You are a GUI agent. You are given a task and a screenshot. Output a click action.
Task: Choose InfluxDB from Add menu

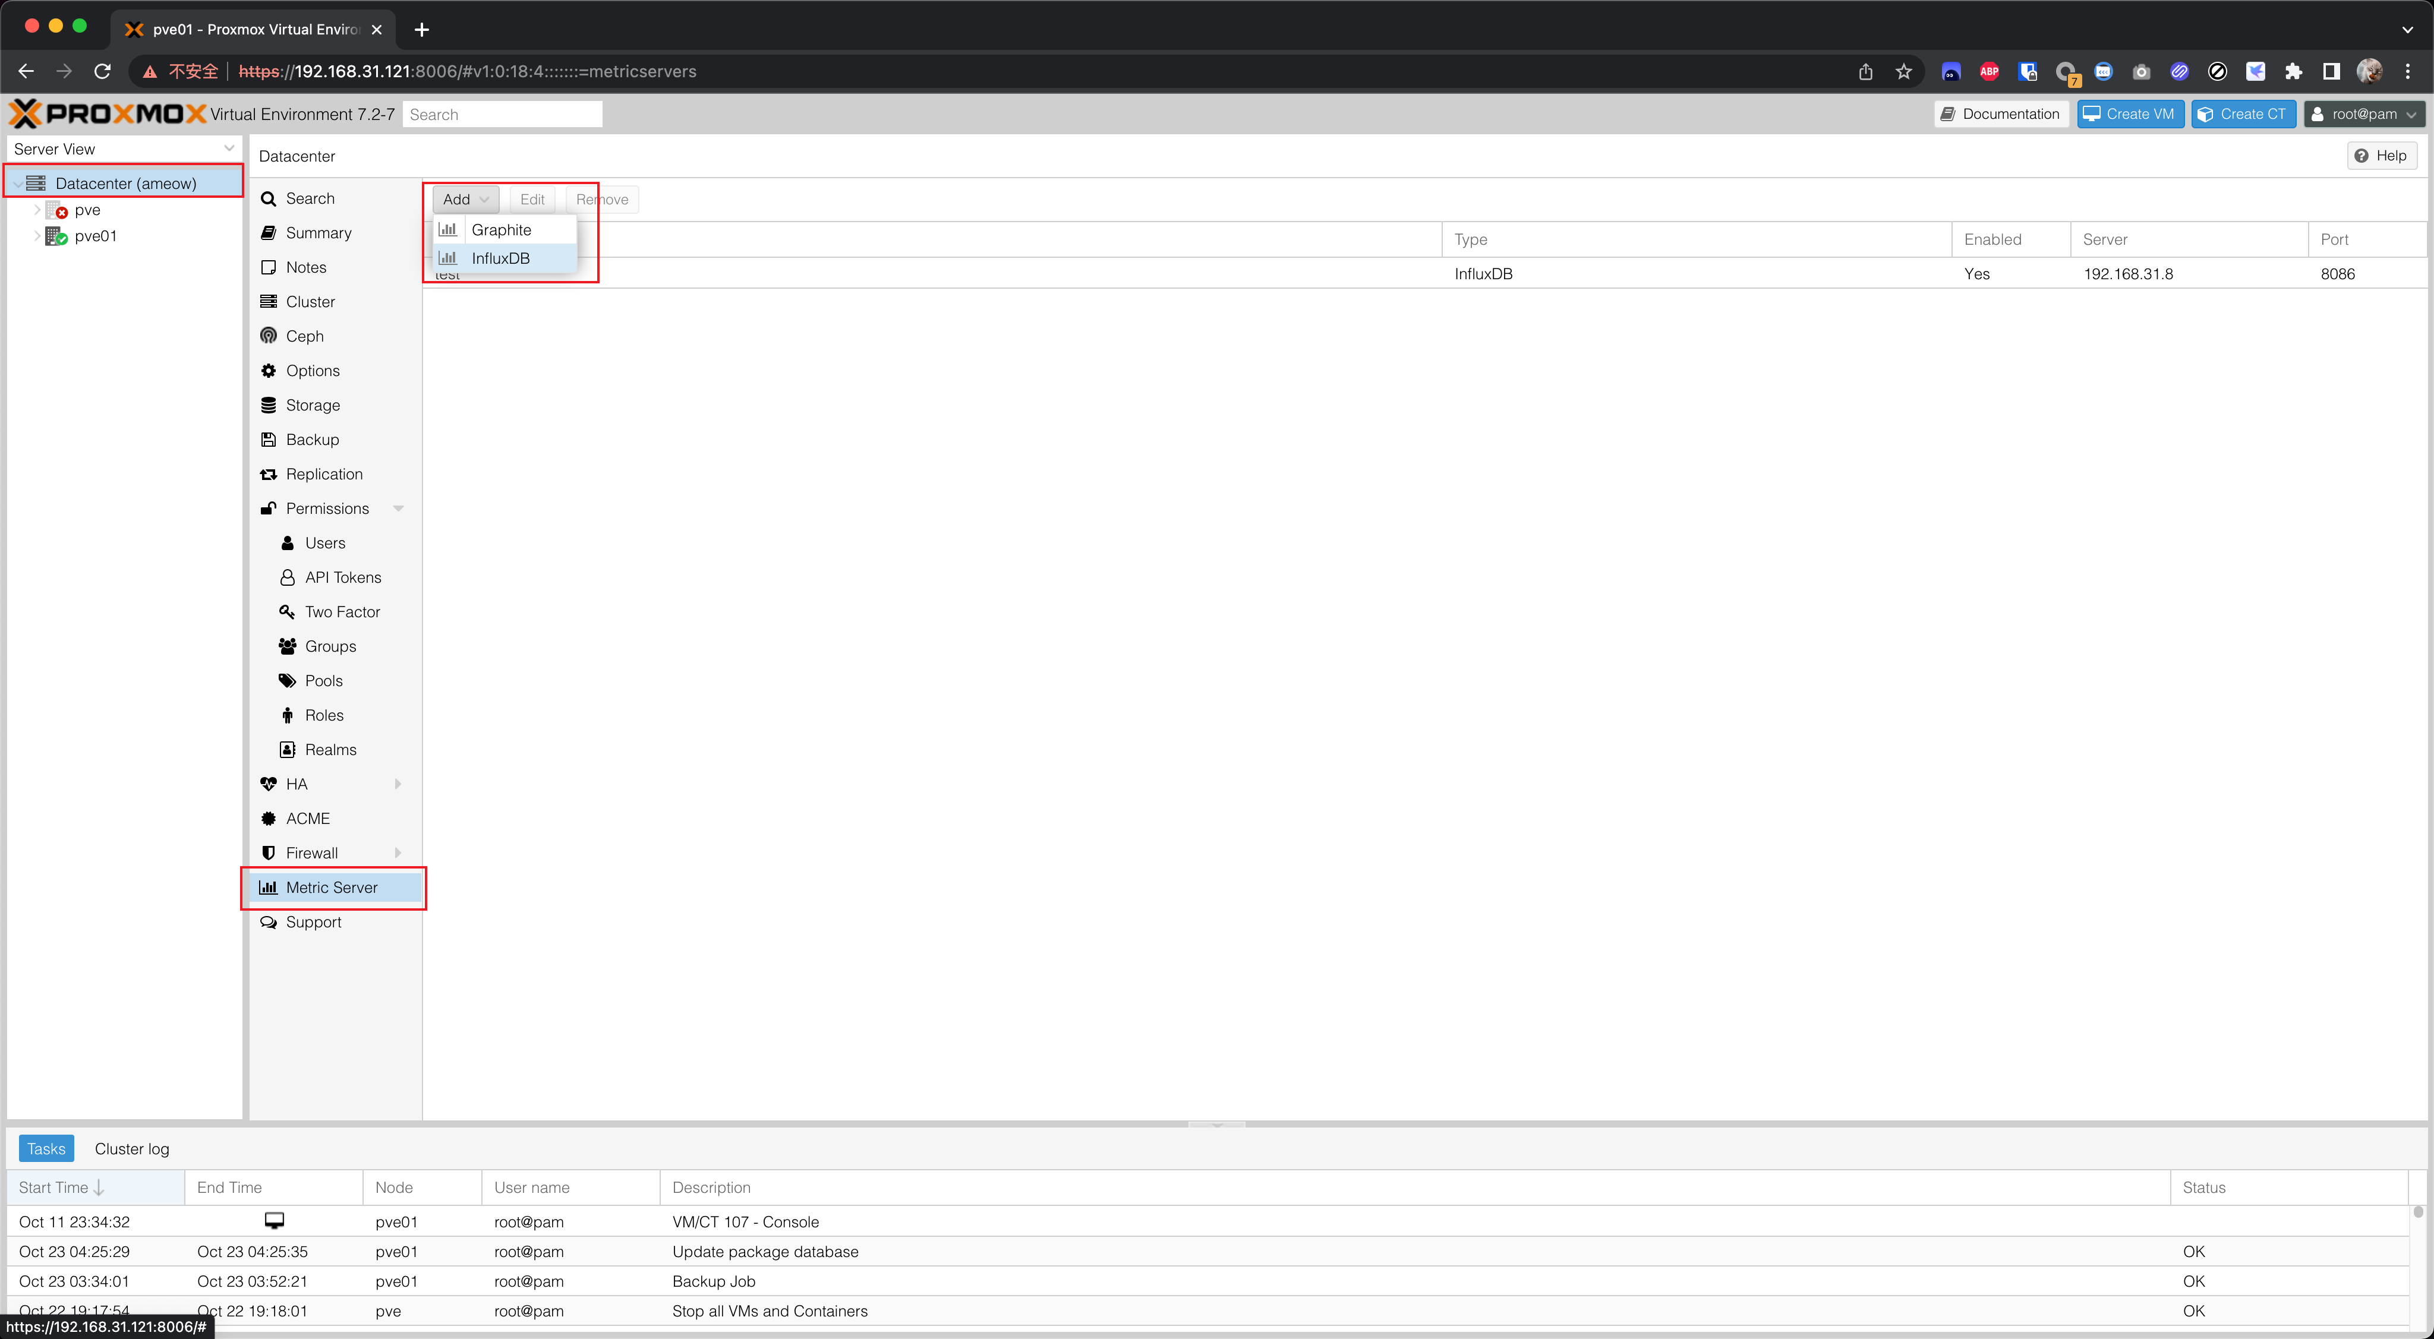[x=500, y=259]
